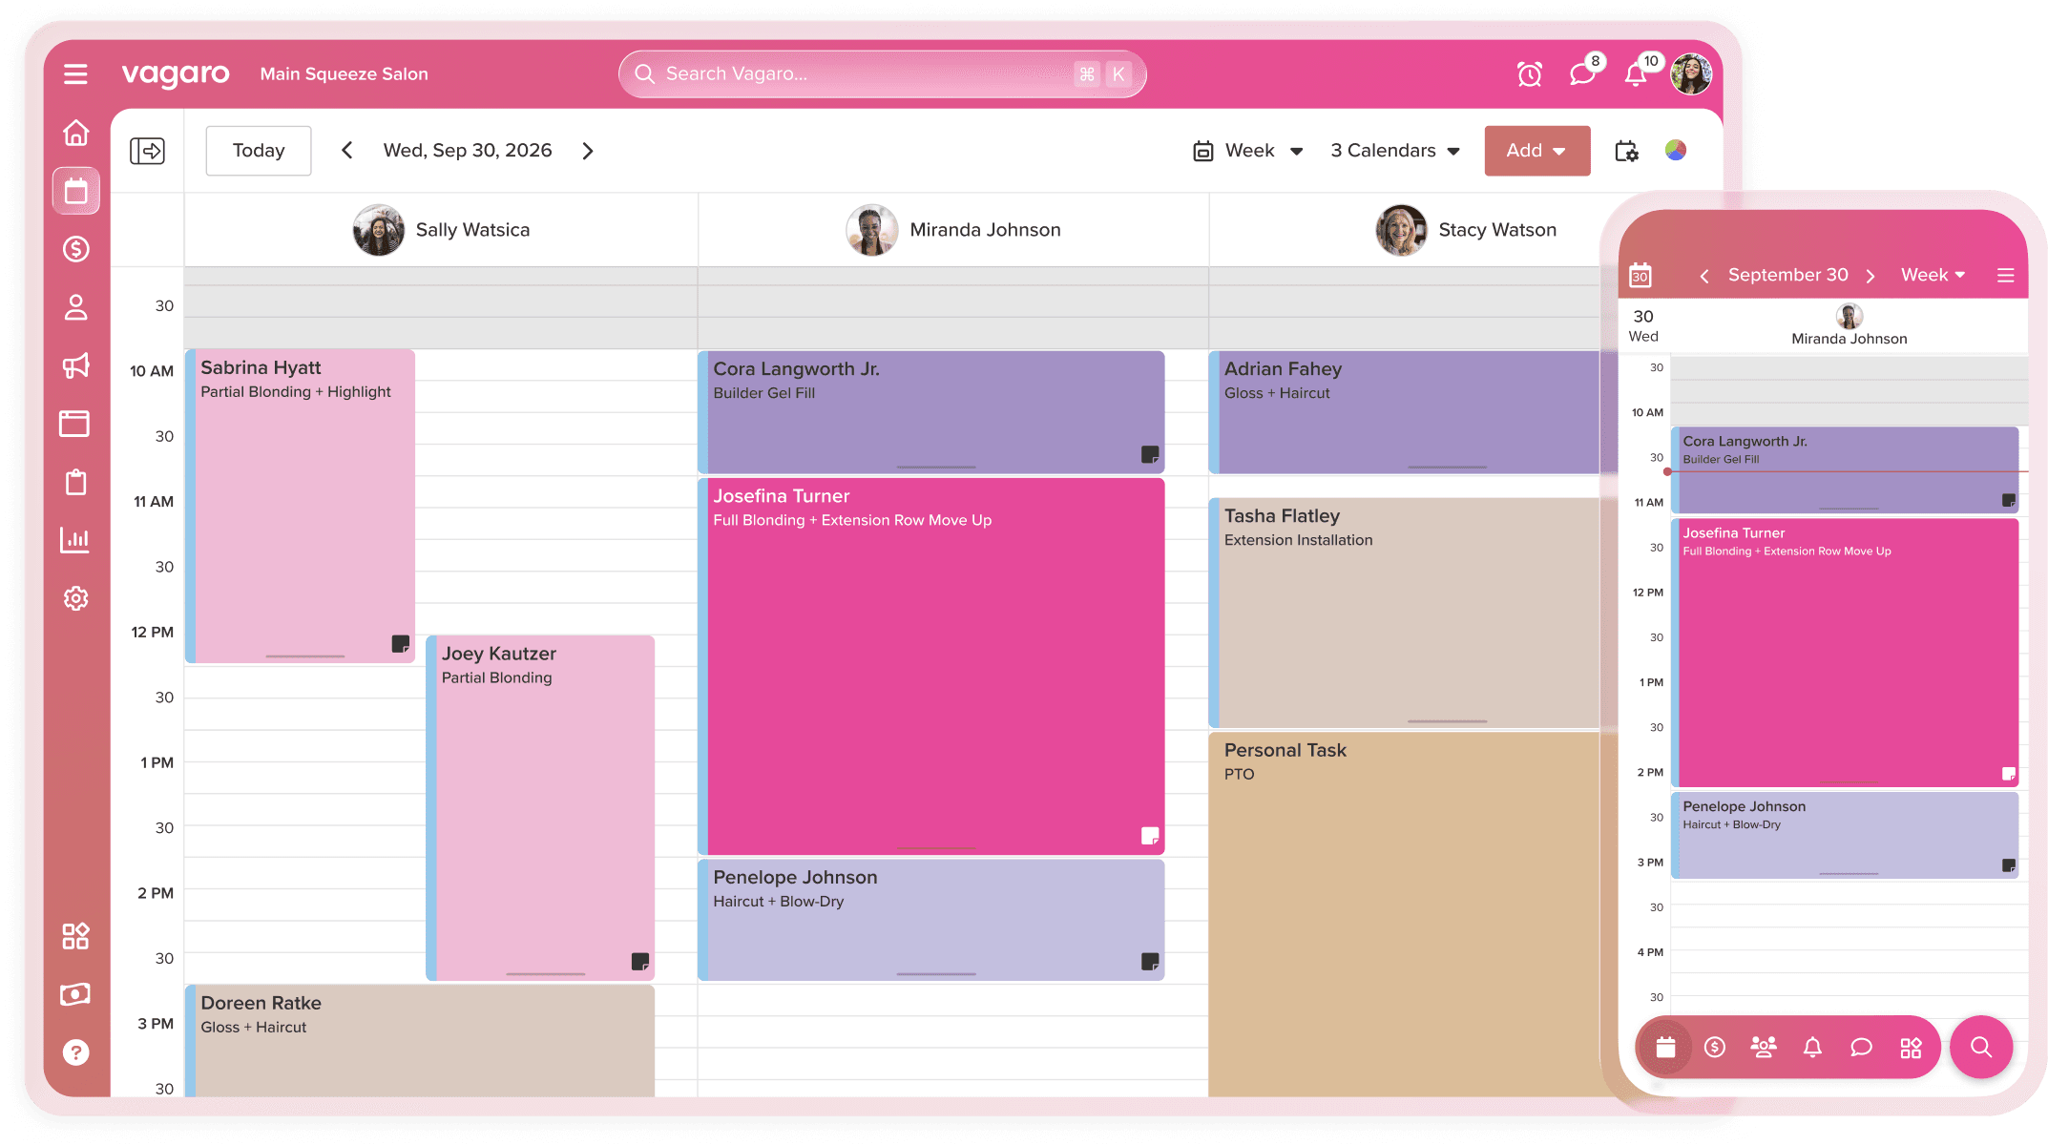Toggle the collapse side panel icon

[x=147, y=151]
